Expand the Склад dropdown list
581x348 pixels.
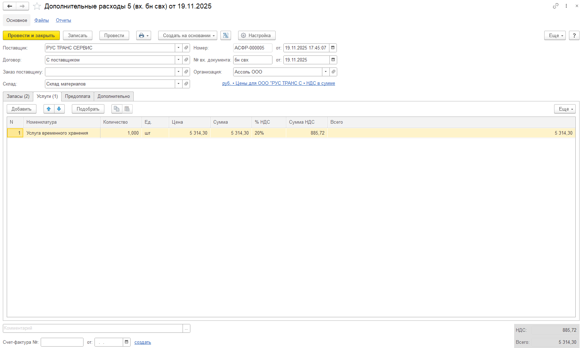[178, 84]
